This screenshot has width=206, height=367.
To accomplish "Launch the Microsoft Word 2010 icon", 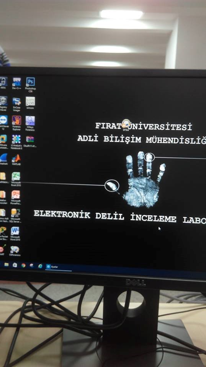I will (15, 234).
